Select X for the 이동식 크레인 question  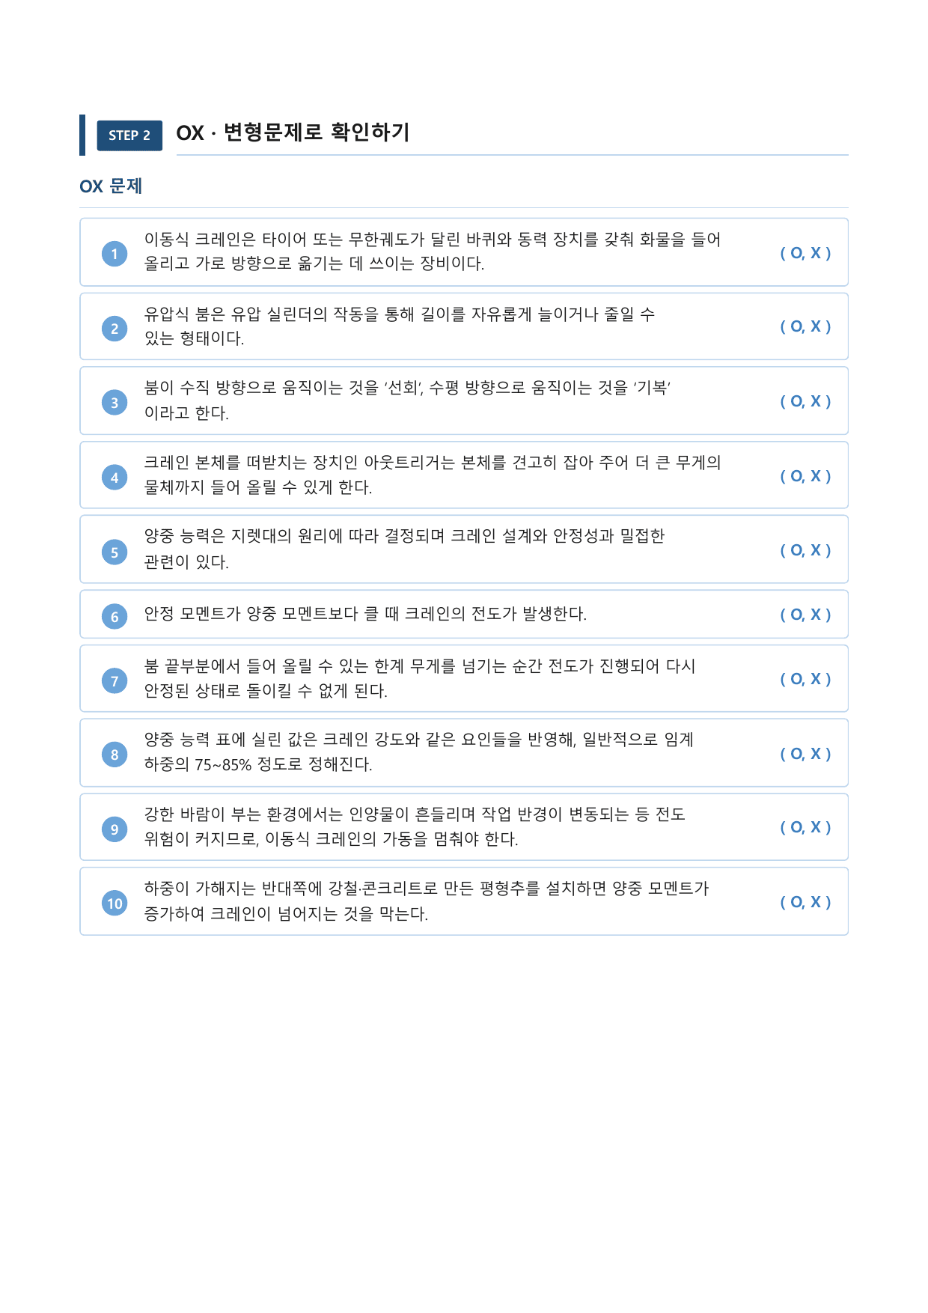point(816,253)
